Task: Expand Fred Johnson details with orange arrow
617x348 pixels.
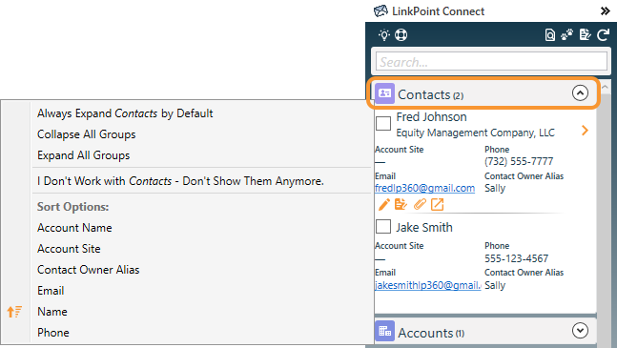Action: (585, 131)
